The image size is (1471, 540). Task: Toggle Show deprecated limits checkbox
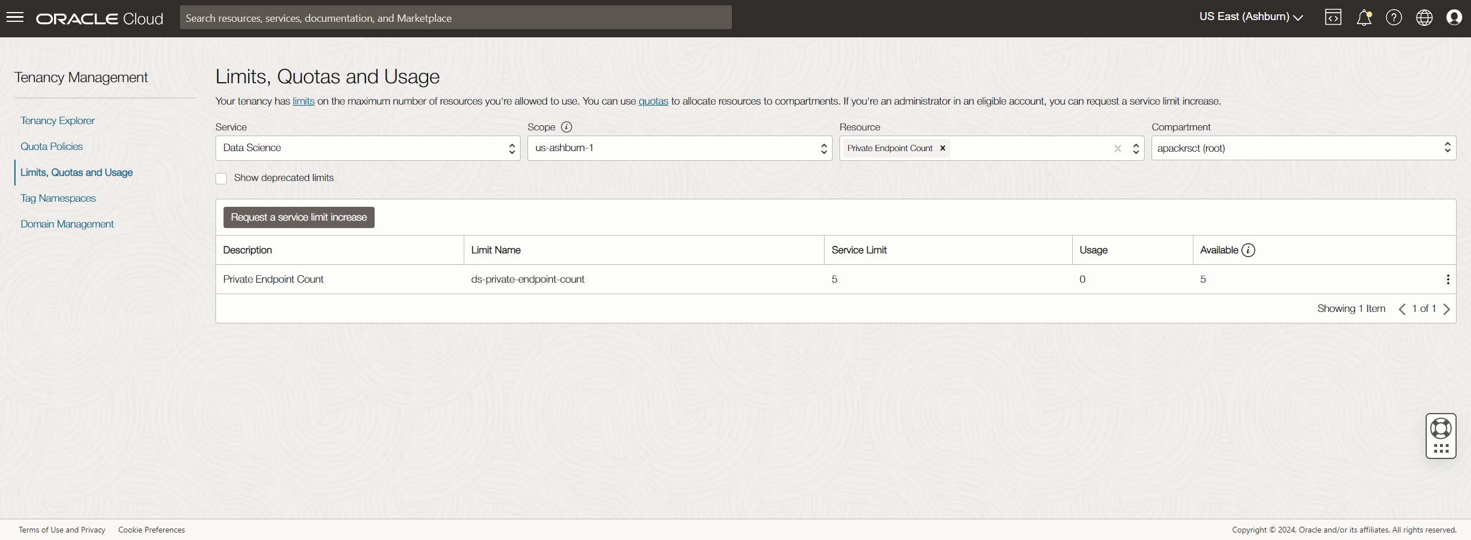coord(221,178)
